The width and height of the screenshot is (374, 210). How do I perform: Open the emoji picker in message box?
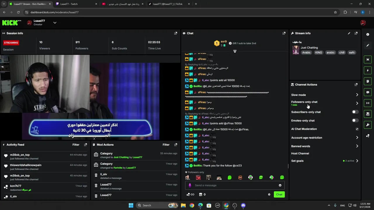280,185
